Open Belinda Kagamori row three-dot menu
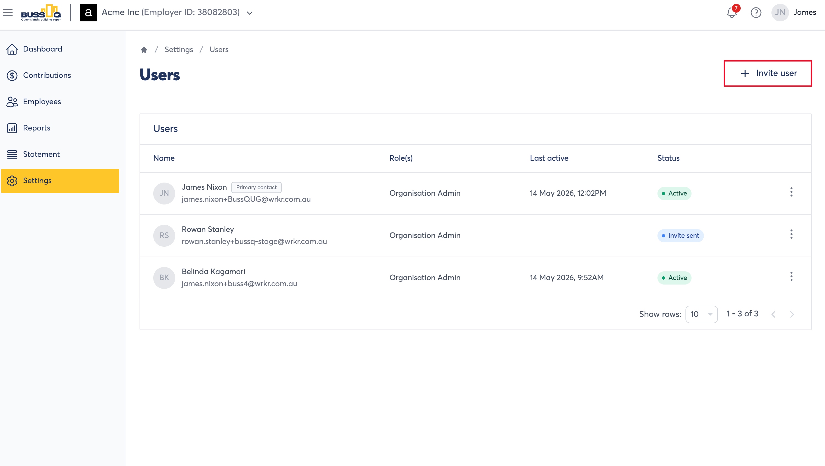825x466 pixels. [791, 277]
